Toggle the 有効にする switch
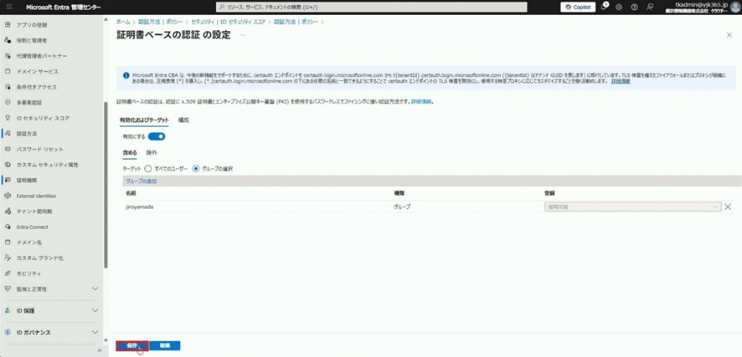This screenshot has height=357, width=742. 157,136
